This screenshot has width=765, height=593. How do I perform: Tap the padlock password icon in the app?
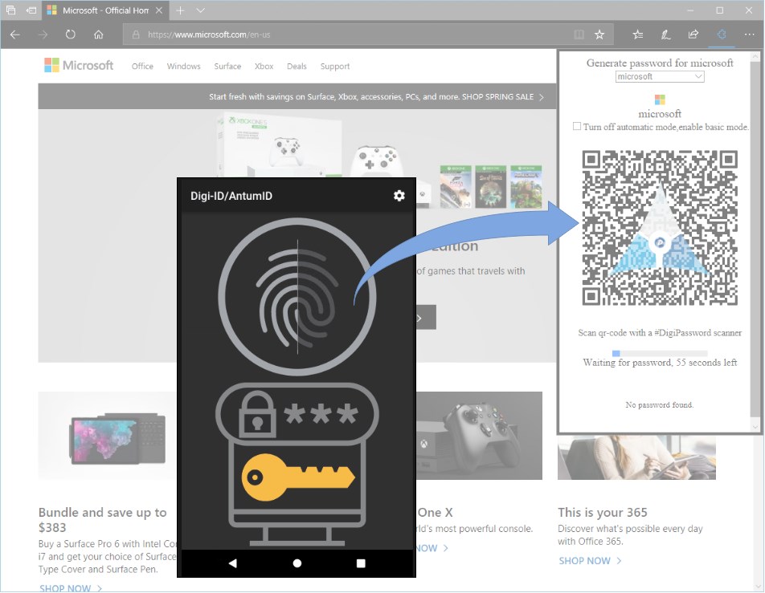pos(256,412)
